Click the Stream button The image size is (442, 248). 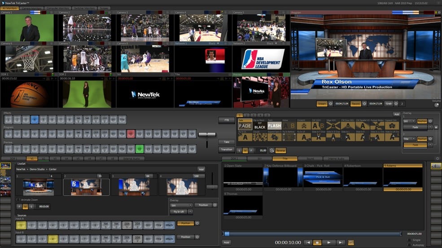(x=322, y=104)
